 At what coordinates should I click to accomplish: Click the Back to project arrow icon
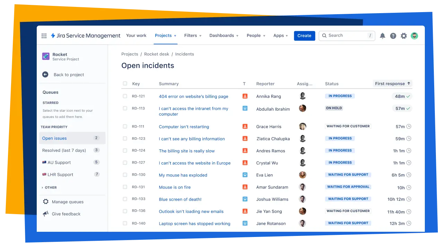coord(45,75)
